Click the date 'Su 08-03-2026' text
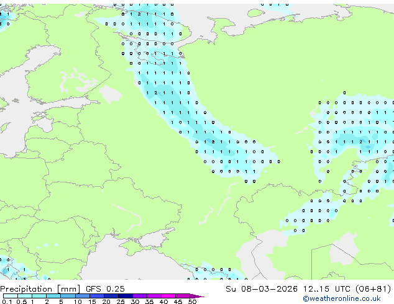Viewport: 394px width, 304px height. pos(262,289)
